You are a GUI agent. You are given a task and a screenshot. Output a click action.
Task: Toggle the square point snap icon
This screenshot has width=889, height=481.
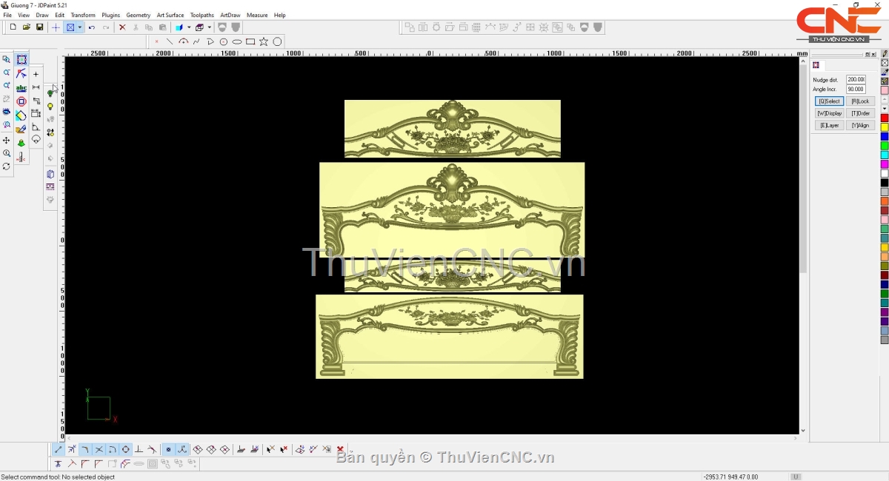pyautogui.click(x=168, y=449)
